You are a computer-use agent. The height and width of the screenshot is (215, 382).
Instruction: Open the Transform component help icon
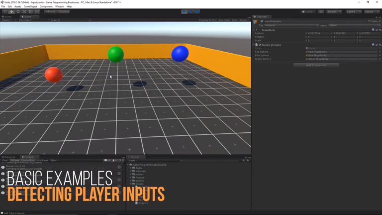(x=373, y=30)
